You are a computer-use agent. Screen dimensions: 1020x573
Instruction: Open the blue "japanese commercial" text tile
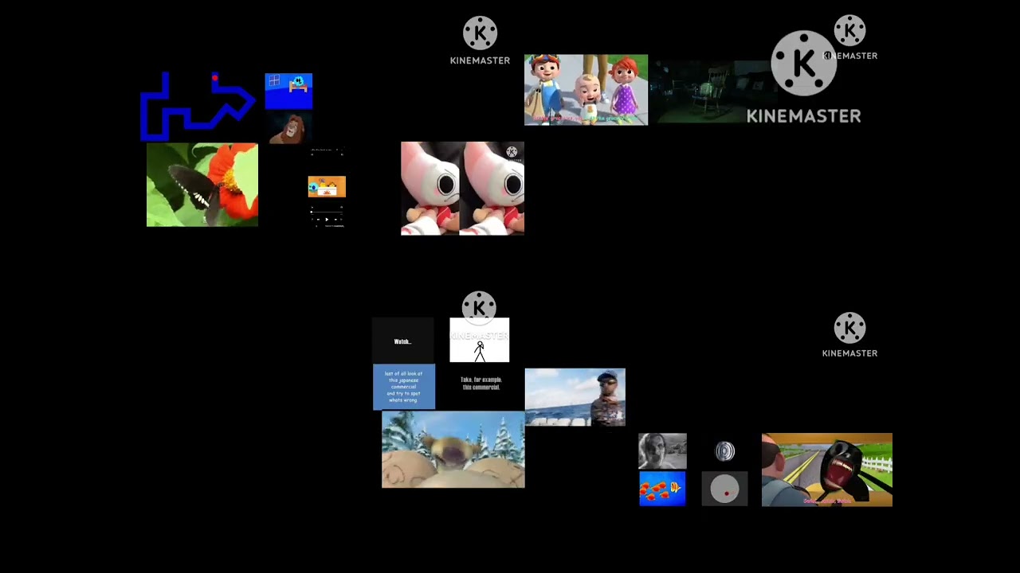pos(404,387)
